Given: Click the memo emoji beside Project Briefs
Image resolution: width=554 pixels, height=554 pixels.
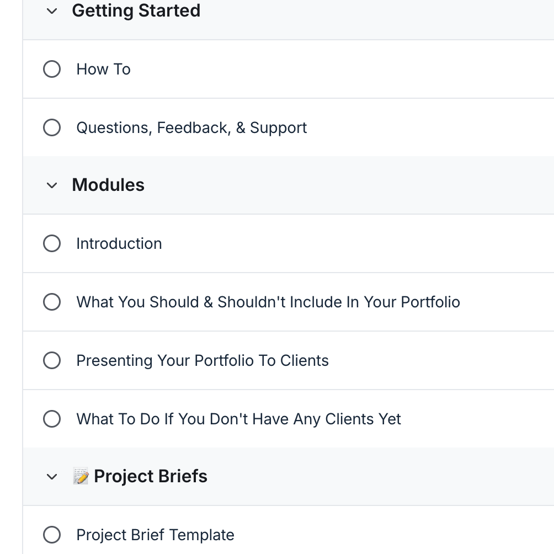Looking at the screenshot, I should [x=81, y=476].
